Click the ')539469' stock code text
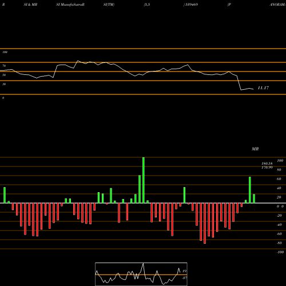 coord(190,5)
